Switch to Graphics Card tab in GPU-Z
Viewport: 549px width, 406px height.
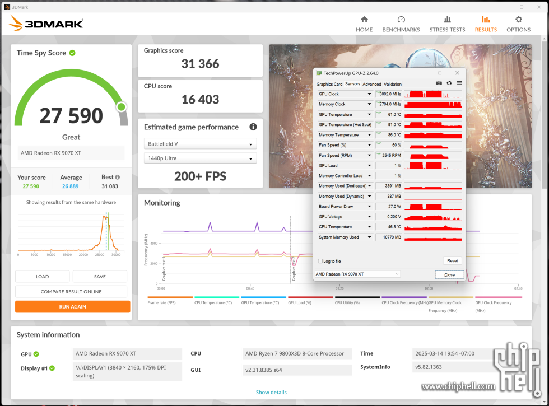(x=329, y=84)
